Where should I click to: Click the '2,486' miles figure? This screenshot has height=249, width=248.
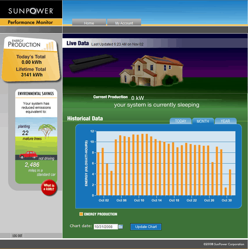pos(32,165)
